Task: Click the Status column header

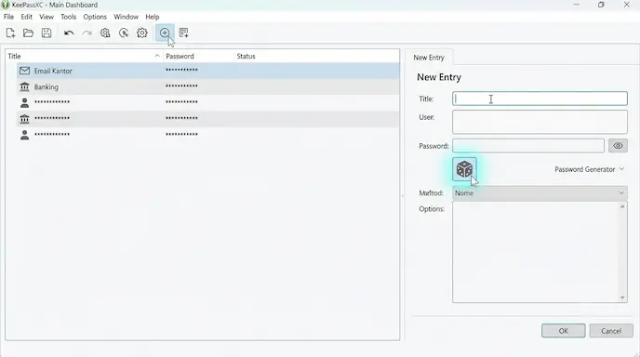Action: 246,57
